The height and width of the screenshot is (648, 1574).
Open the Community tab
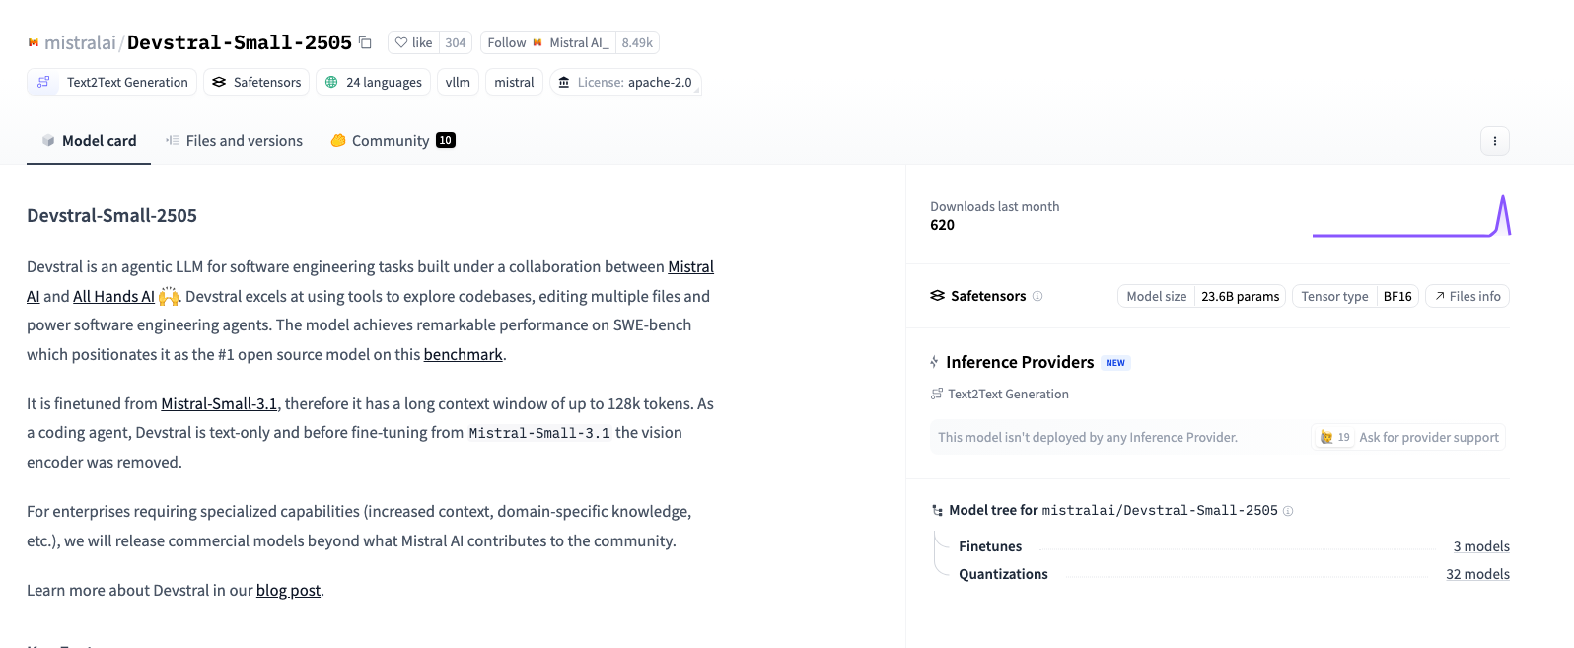coord(392,141)
